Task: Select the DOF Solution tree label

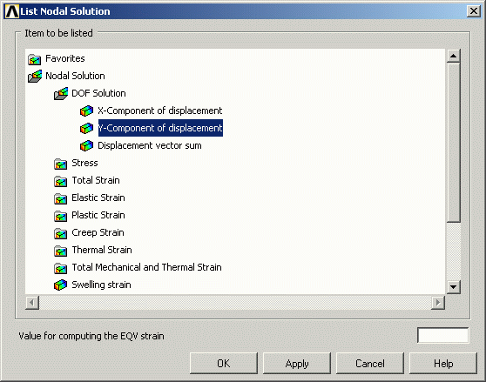Action: [98, 93]
